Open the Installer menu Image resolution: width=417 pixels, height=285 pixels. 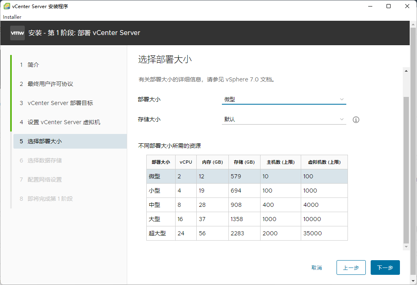[x=12, y=17]
